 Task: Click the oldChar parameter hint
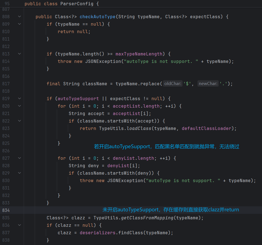click(173, 84)
